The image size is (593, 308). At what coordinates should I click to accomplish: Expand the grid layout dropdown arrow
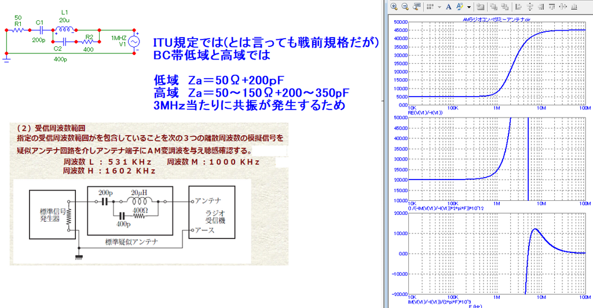[x=440, y=7]
